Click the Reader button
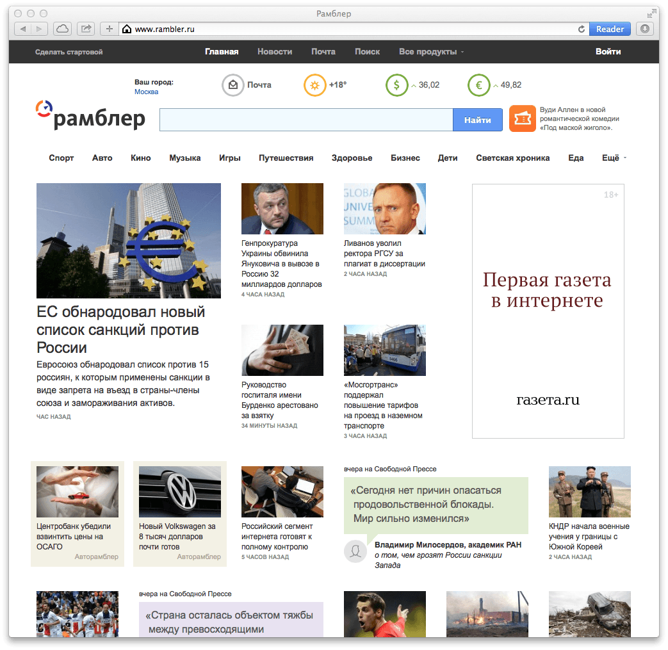 [610, 29]
